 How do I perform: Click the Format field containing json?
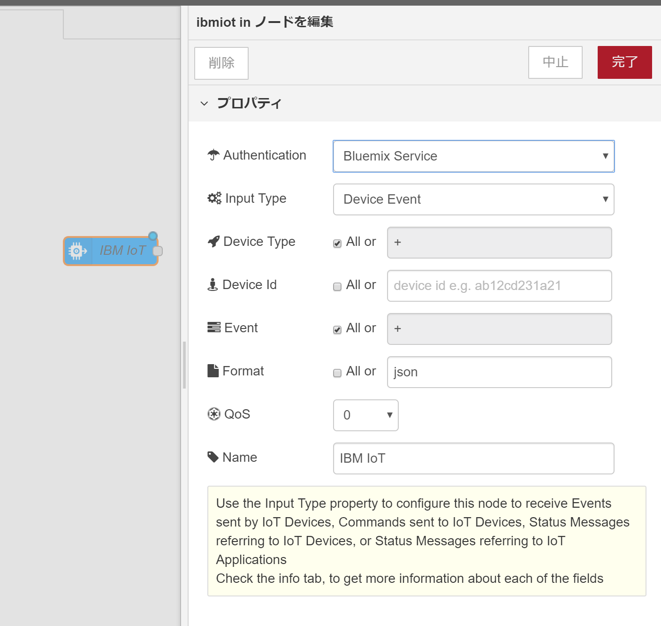[500, 372]
